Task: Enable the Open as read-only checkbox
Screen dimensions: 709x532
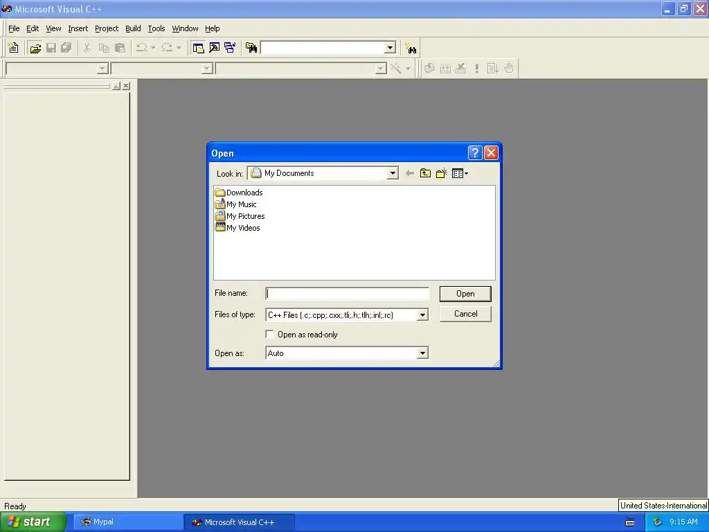Action: 270,335
